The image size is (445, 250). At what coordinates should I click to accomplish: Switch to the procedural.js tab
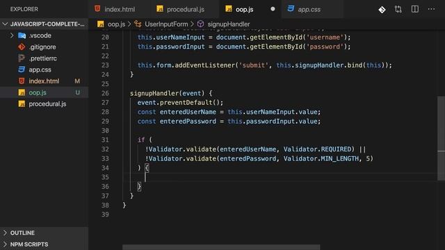[185, 9]
